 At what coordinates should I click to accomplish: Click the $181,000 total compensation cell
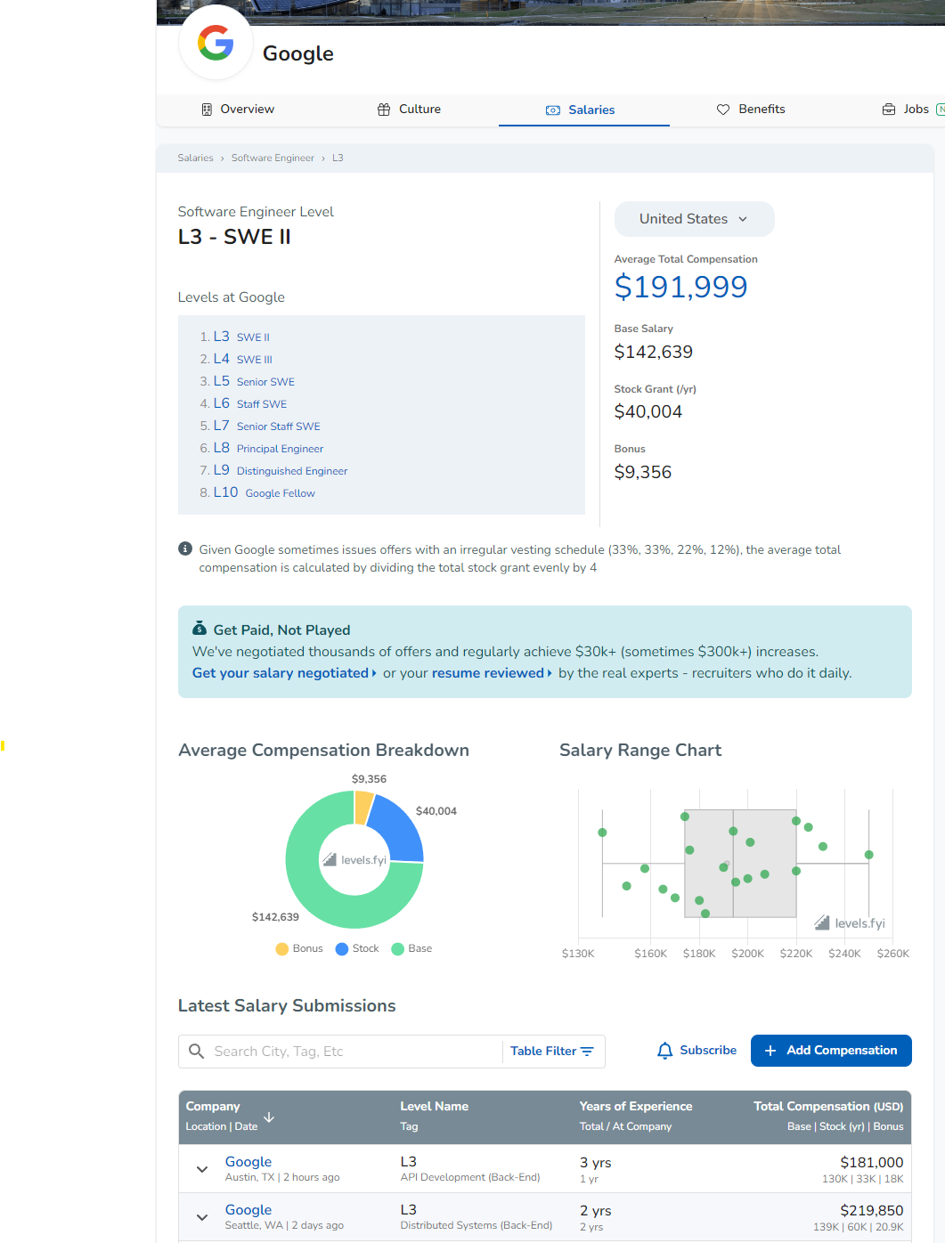(x=871, y=1162)
